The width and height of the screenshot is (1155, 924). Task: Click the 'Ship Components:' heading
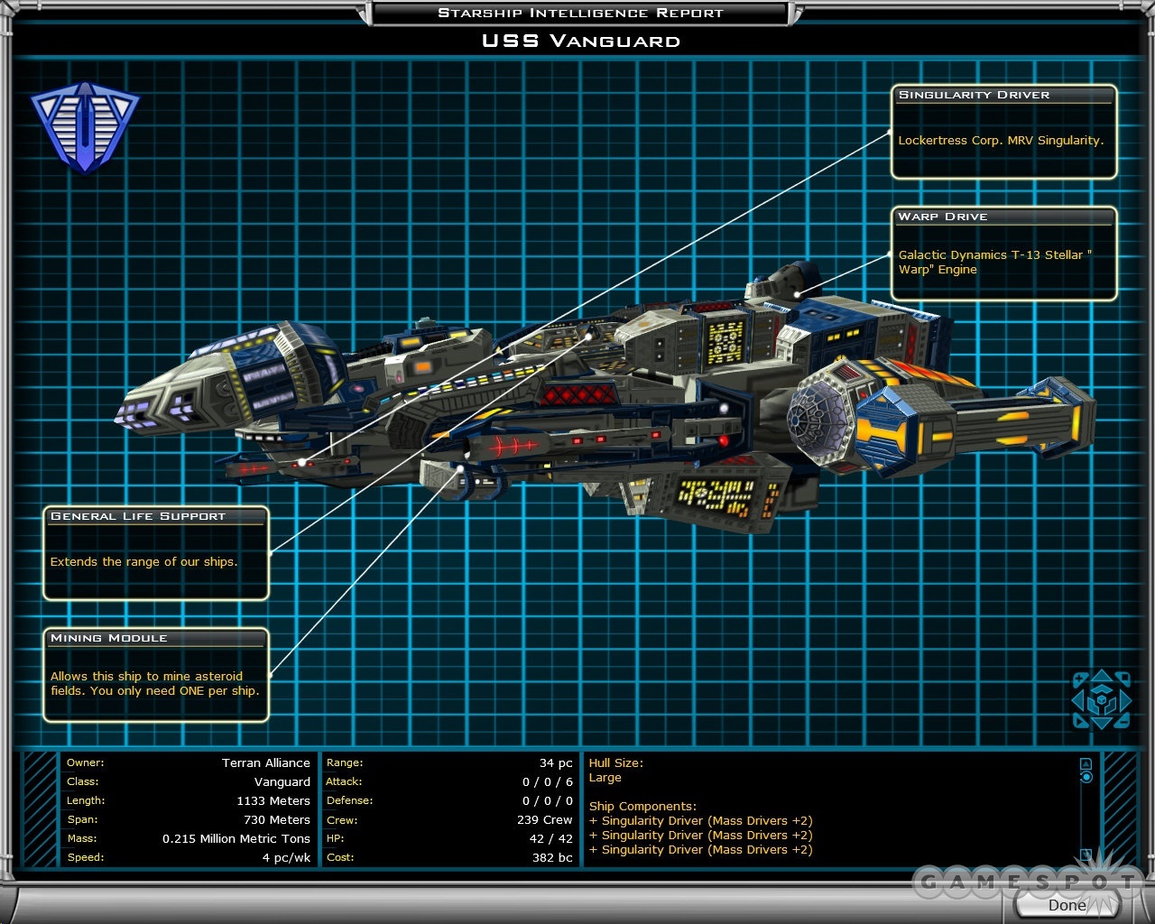click(x=642, y=806)
